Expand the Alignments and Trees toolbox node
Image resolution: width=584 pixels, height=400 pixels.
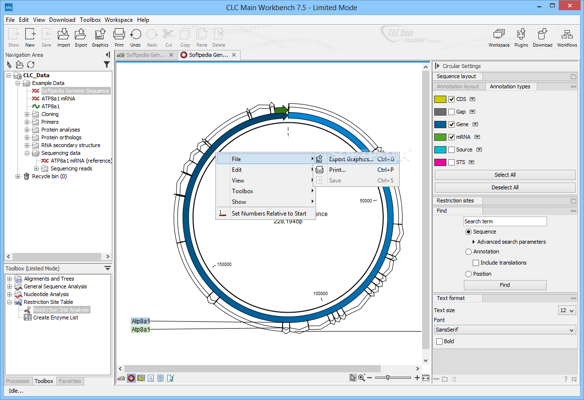pyautogui.click(x=9, y=279)
